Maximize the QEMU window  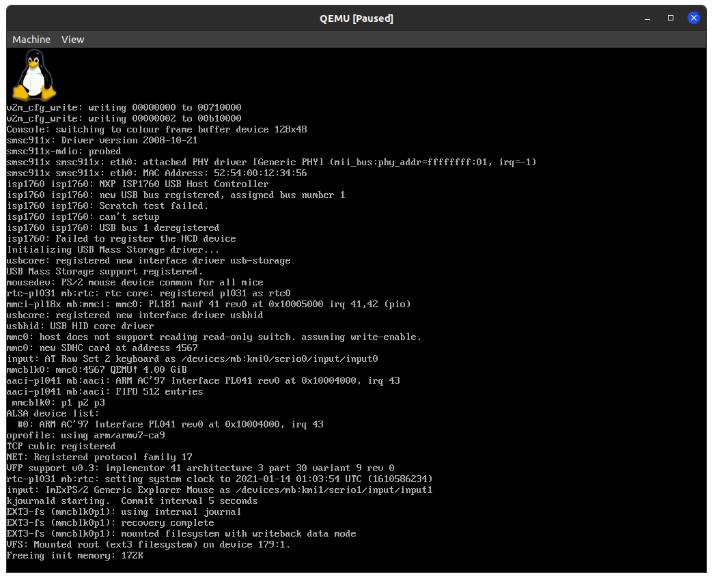(671, 18)
